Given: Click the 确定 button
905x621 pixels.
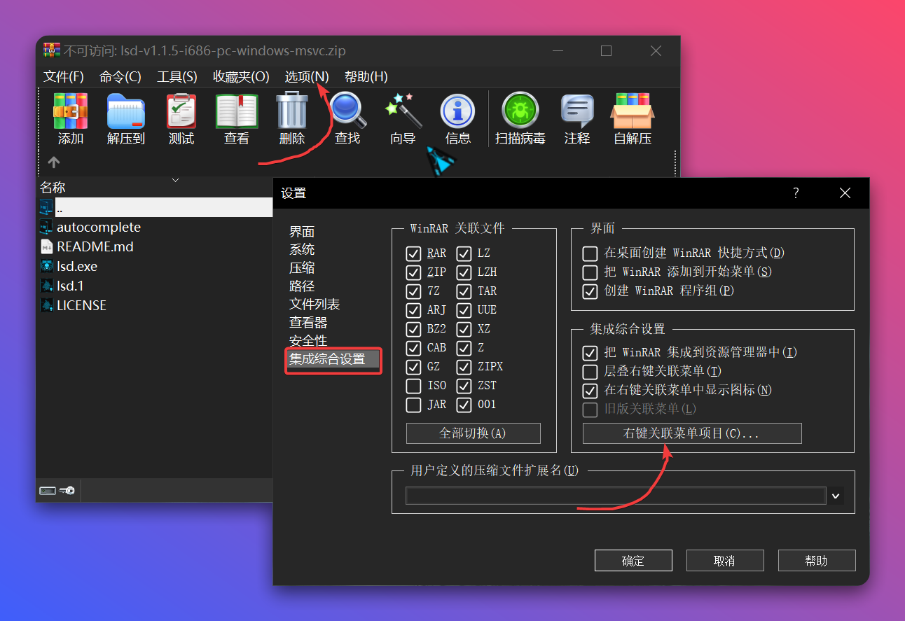Looking at the screenshot, I should pos(633,561).
